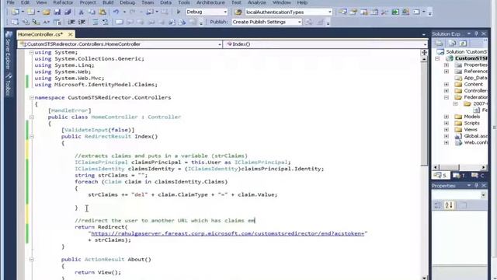Click the Solution Explorer Properties icon
The height and width of the screenshot is (280, 497).
[x=439, y=44]
